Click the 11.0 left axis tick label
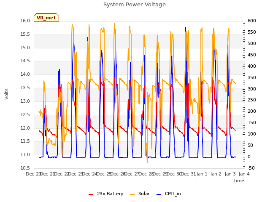The width and height of the screenshot is (270, 202). (x=25, y=155)
